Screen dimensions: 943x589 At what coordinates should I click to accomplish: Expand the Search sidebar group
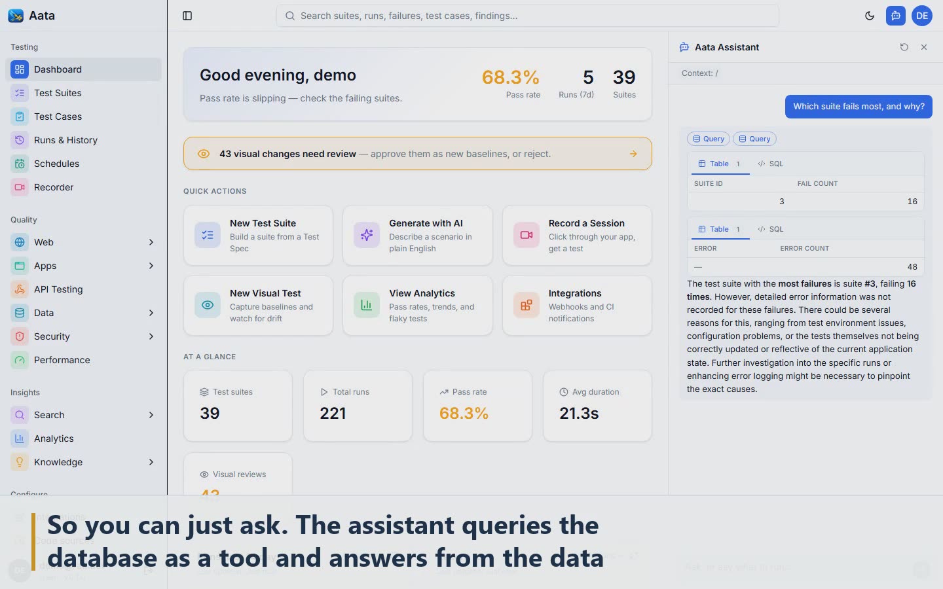coord(83,415)
